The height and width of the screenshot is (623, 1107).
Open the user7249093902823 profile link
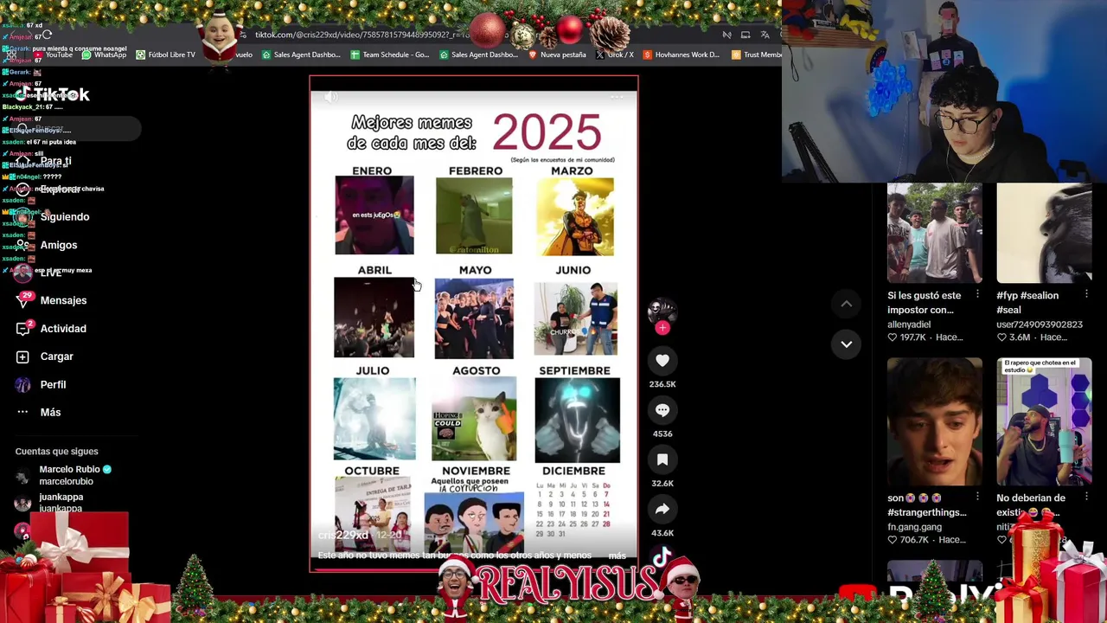1040,324
